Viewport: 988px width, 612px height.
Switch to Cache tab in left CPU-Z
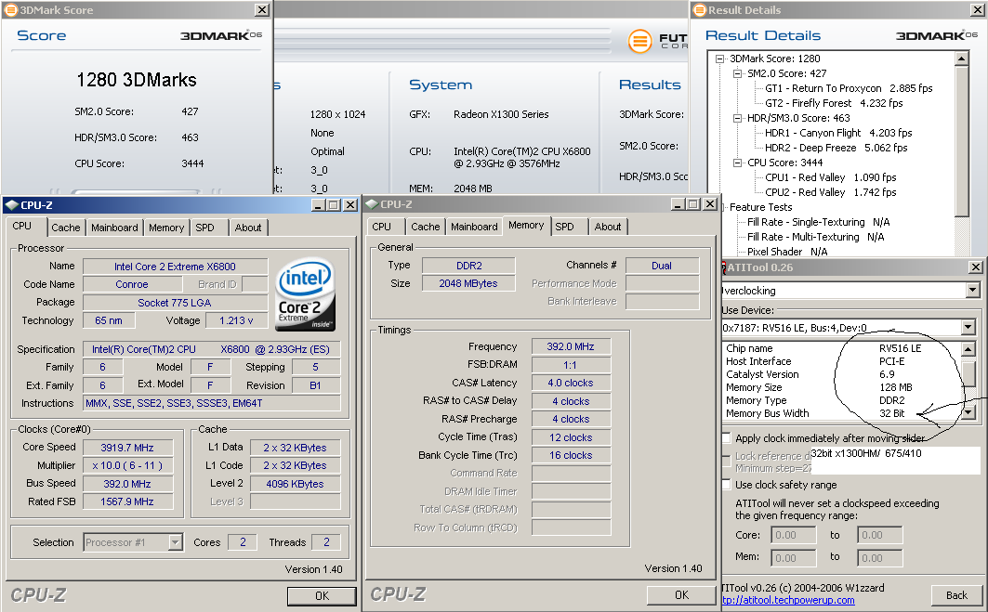pyautogui.click(x=66, y=228)
